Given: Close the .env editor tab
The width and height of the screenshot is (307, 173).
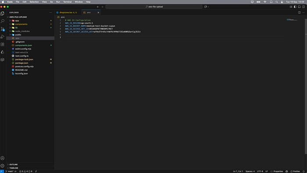Looking at the screenshot, I should point(98,13).
